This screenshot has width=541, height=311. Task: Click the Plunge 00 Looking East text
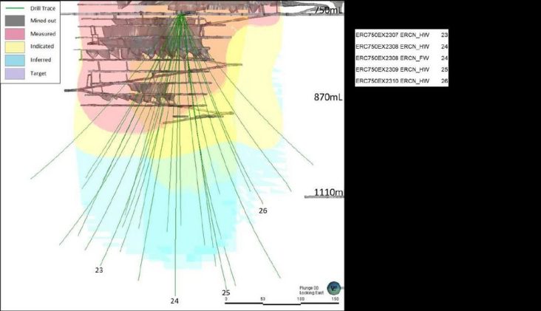pos(311,290)
